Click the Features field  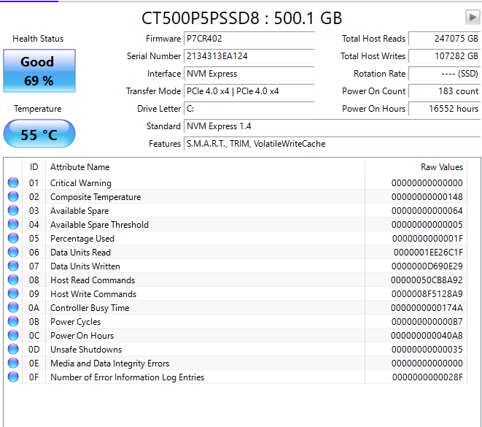coord(332,144)
